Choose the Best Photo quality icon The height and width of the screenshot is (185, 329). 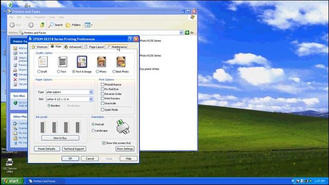pyautogui.click(x=121, y=62)
